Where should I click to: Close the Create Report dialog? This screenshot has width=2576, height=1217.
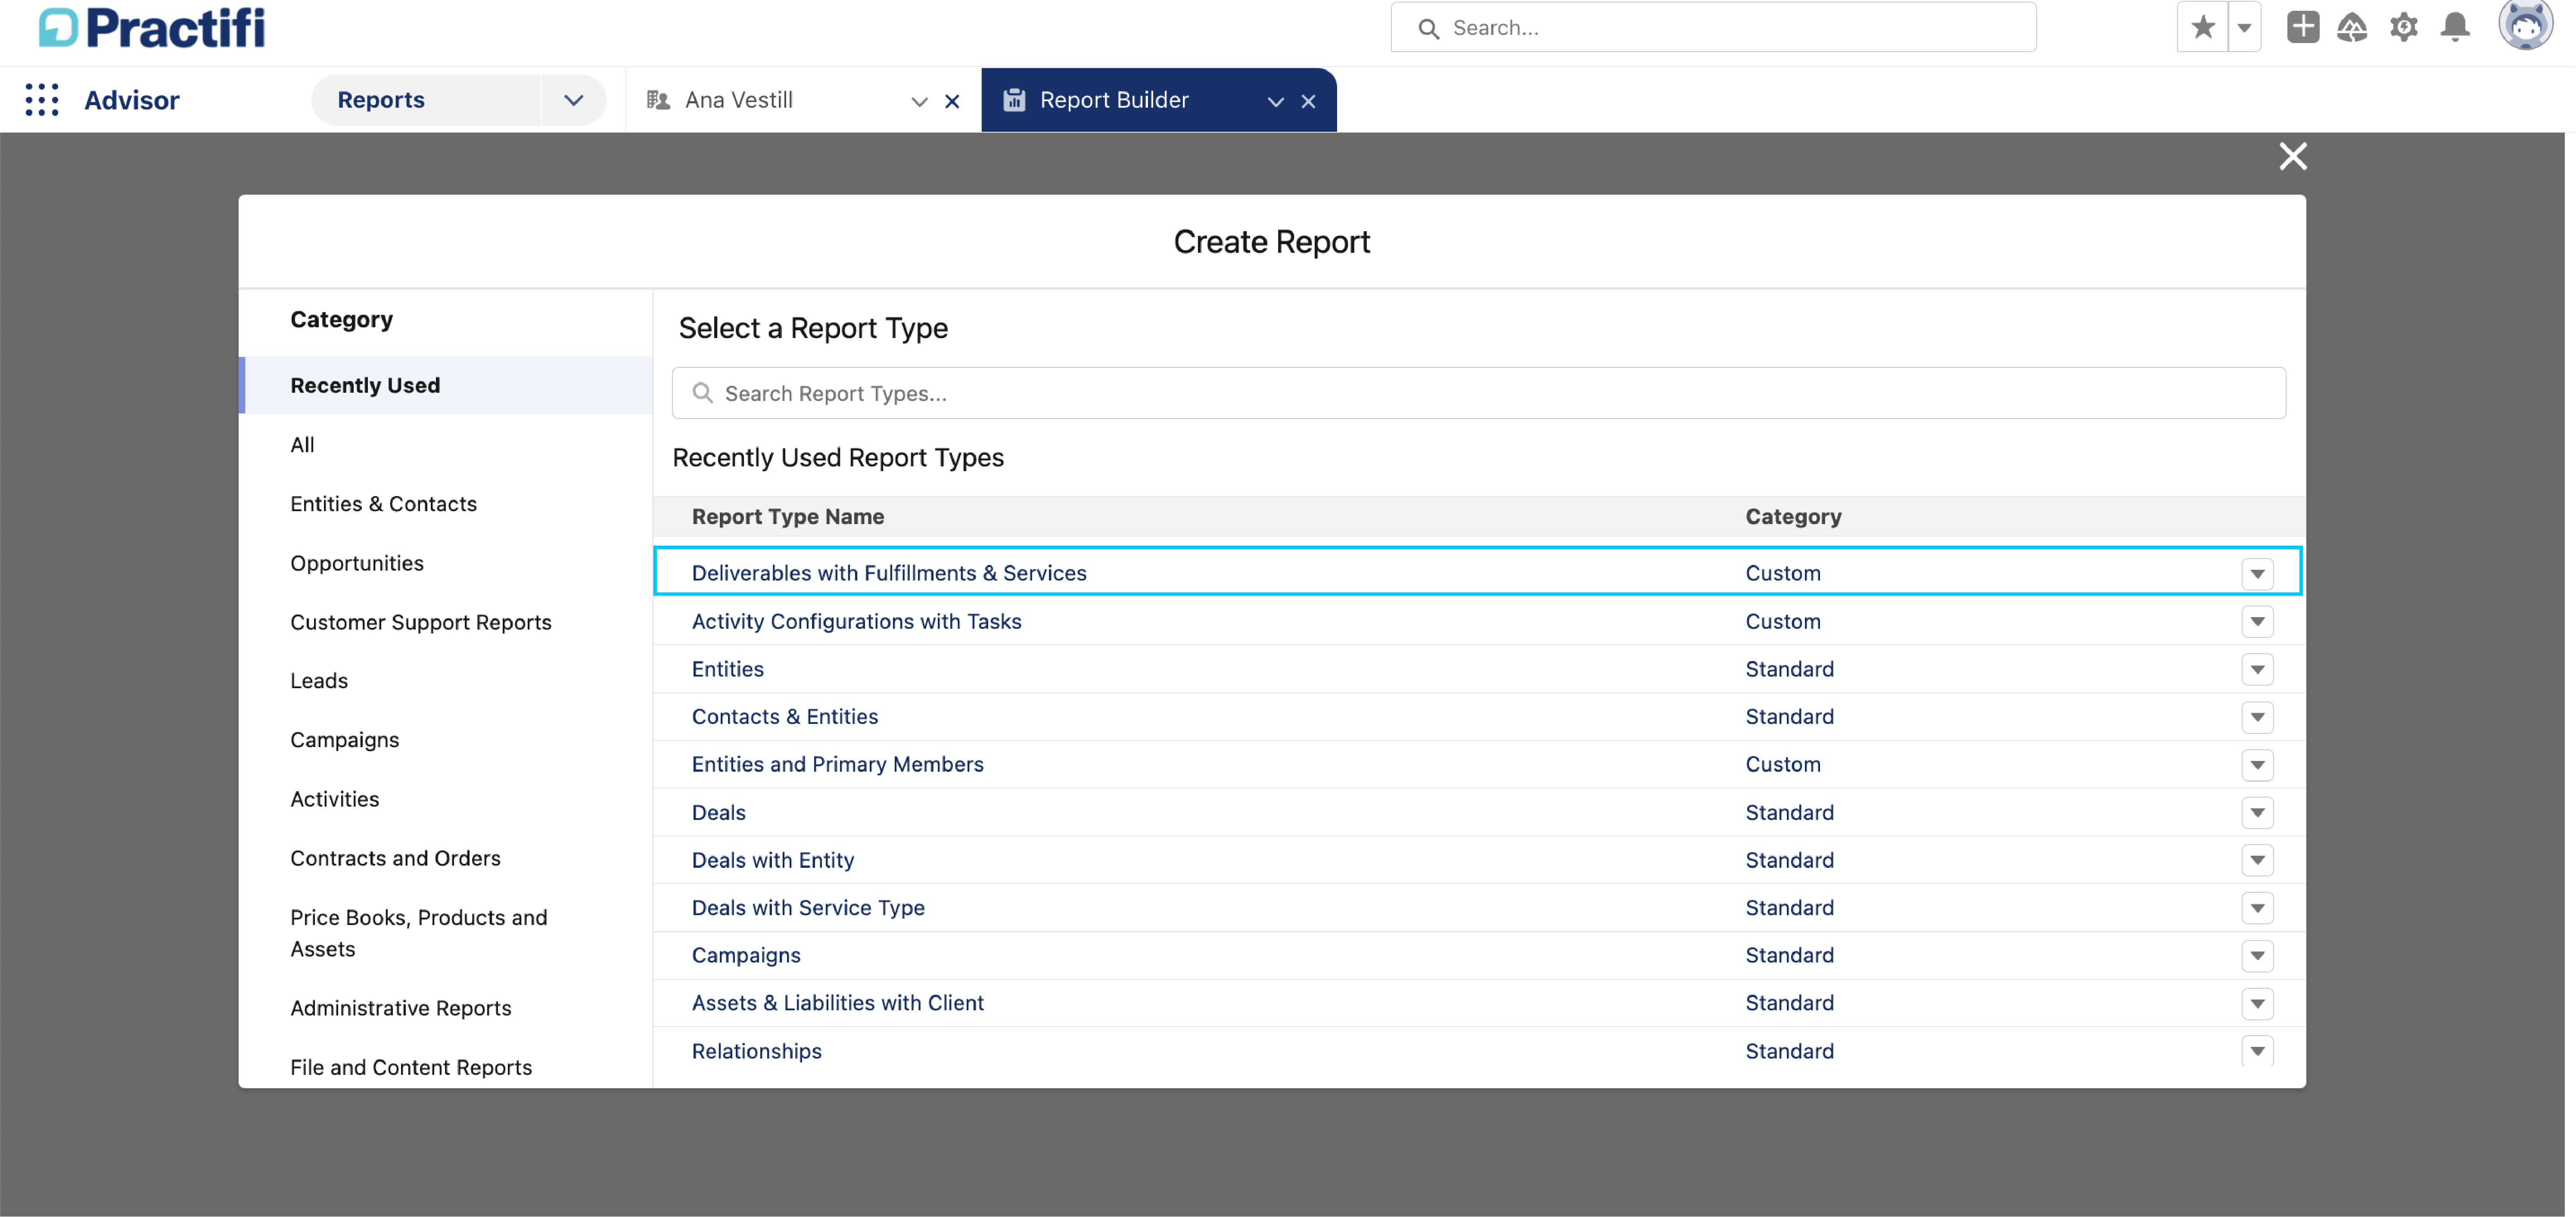pyautogui.click(x=2292, y=156)
